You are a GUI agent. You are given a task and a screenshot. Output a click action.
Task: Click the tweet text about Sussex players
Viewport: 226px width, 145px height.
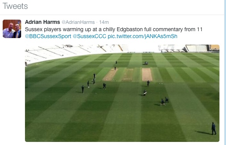pyautogui.click(x=114, y=30)
